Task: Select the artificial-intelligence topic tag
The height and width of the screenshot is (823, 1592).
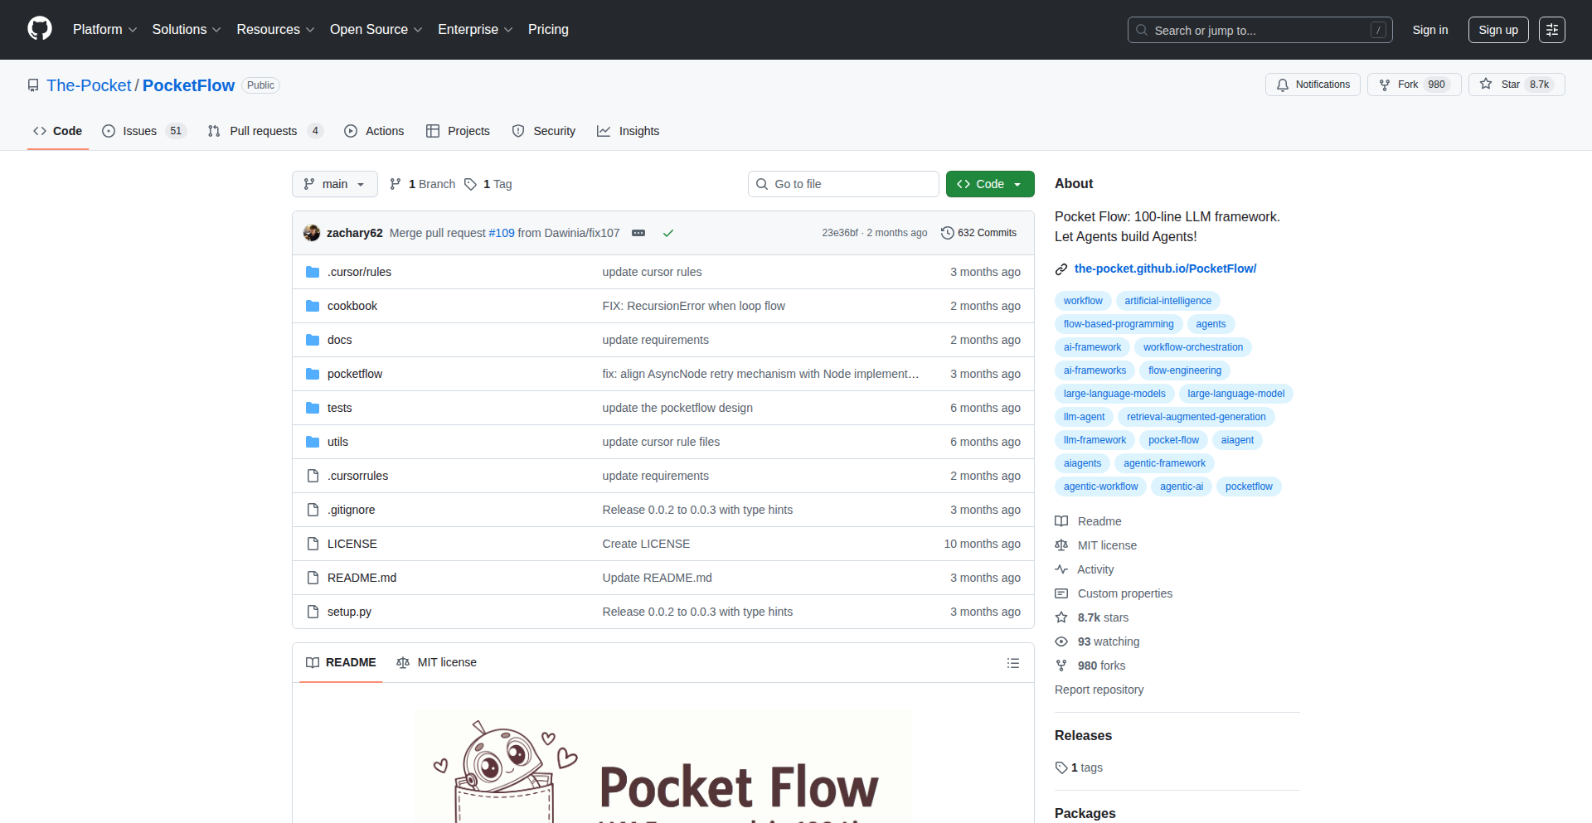Action: [1167, 301]
